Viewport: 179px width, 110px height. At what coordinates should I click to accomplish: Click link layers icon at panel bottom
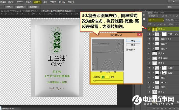tap(154, 109)
